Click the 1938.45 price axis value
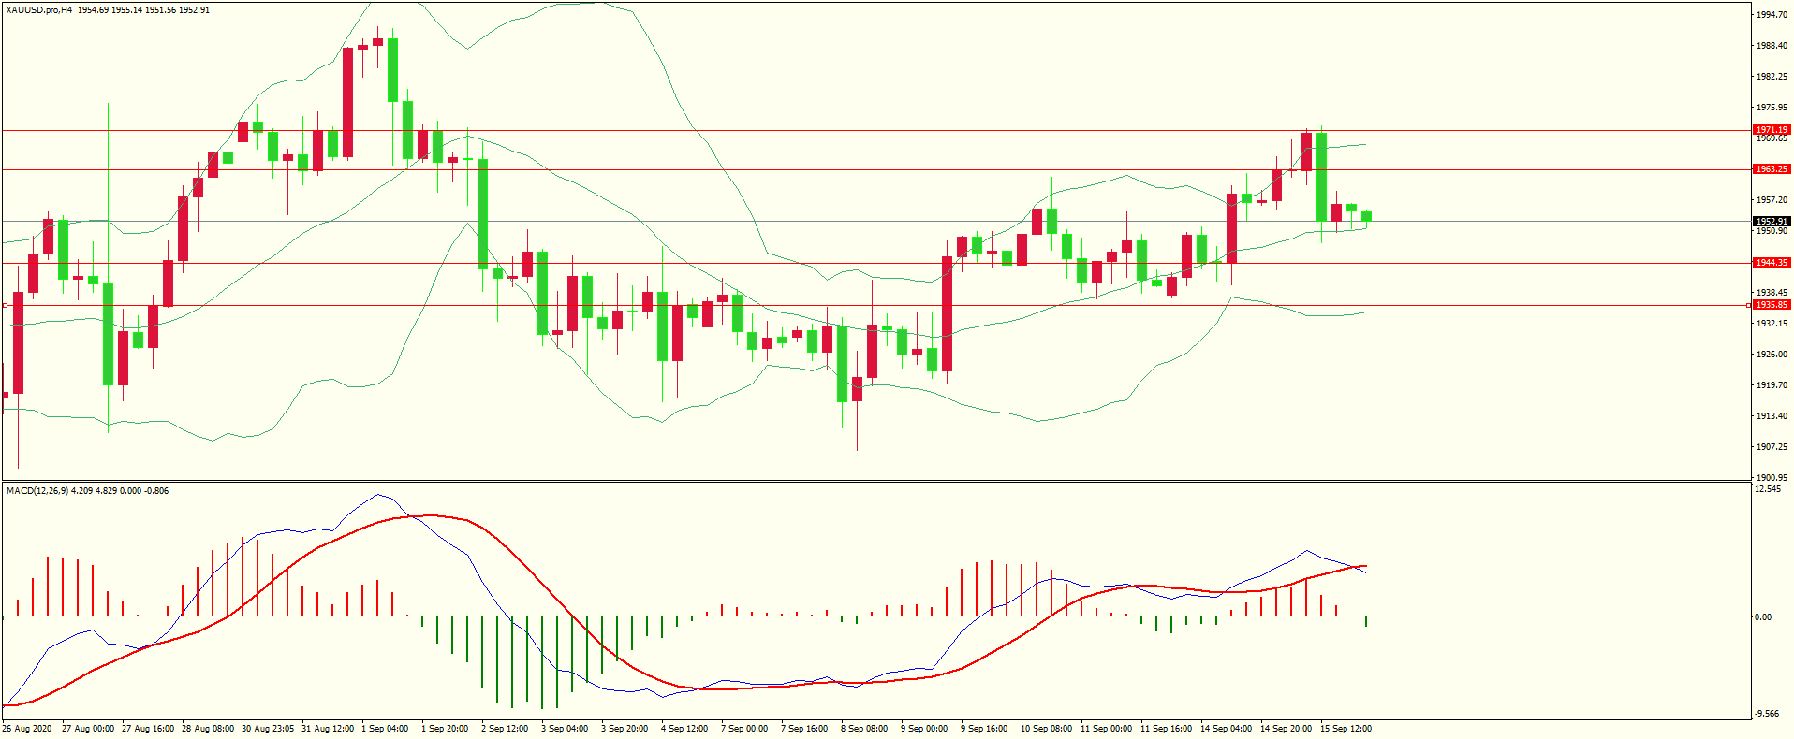 coord(1772,293)
